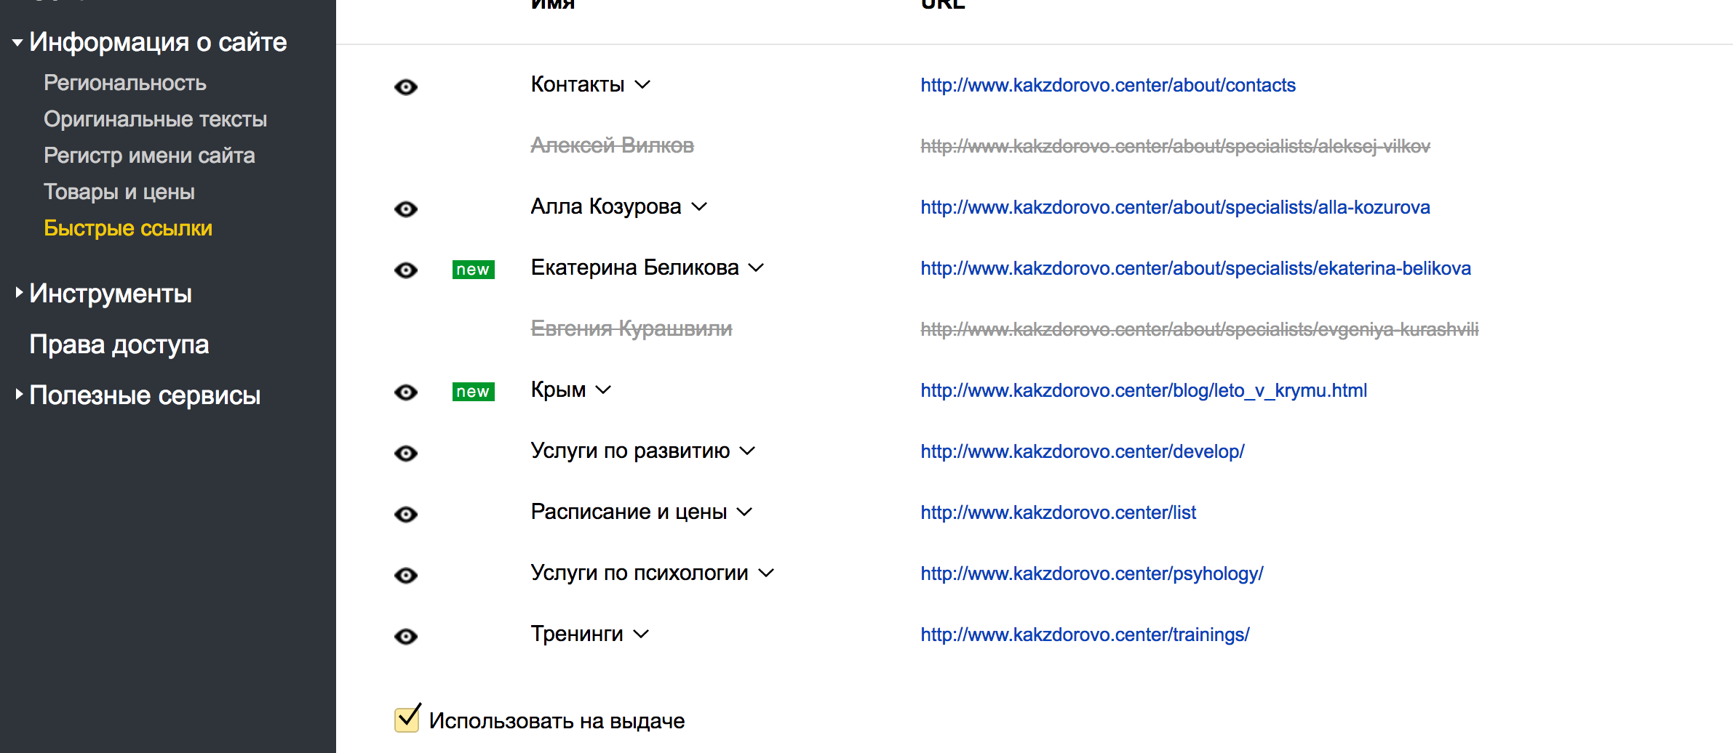Toggle visibility eye for Контакты row
Viewport: 1733px width, 753px height.
click(x=406, y=87)
